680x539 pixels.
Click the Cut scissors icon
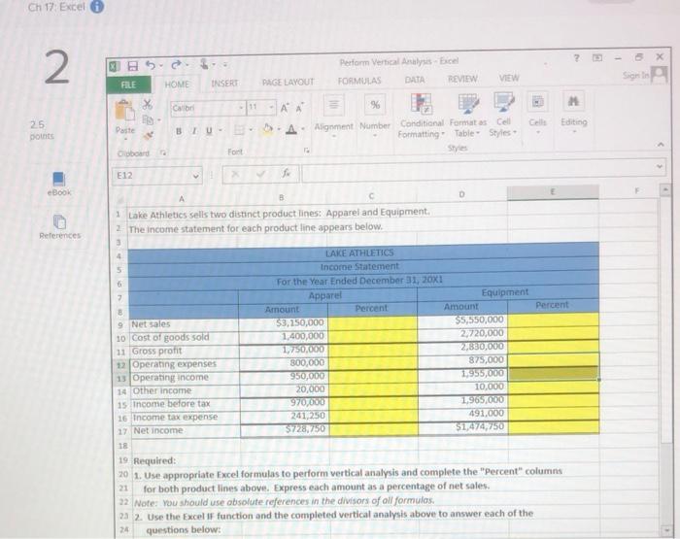[148, 104]
